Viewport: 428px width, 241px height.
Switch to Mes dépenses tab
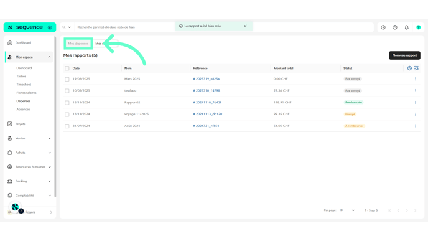(78, 44)
